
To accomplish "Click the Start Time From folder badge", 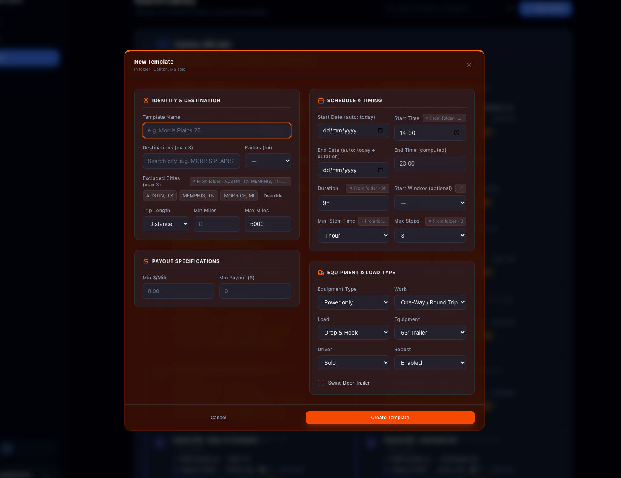I will click(x=444, y=118).
